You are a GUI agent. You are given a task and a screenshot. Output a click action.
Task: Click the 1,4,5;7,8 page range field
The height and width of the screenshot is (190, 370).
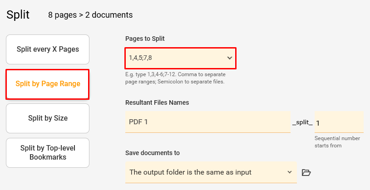tap(181, 58)
